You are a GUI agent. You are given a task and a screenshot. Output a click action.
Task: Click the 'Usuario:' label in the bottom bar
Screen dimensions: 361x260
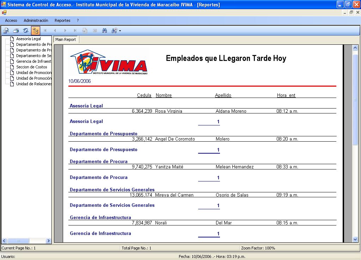point(8,256)
